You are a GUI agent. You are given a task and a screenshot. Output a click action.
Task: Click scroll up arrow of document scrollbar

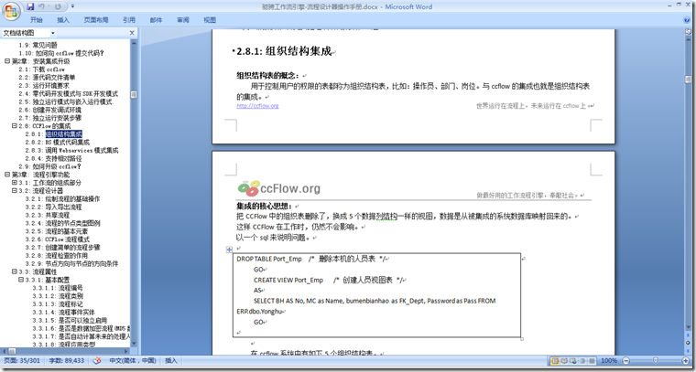[x=688, y=38]
